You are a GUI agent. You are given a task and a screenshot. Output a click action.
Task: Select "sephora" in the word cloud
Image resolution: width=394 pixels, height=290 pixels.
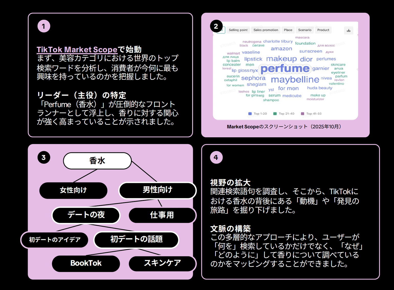coord(253,78)
